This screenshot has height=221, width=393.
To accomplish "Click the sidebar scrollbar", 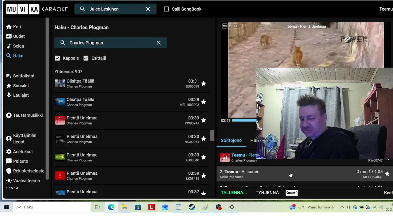I will click(47, 98).
